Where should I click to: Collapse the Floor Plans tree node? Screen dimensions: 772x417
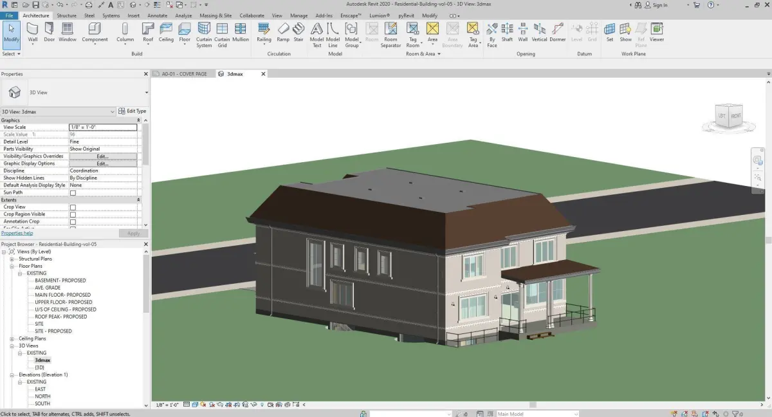12,266
